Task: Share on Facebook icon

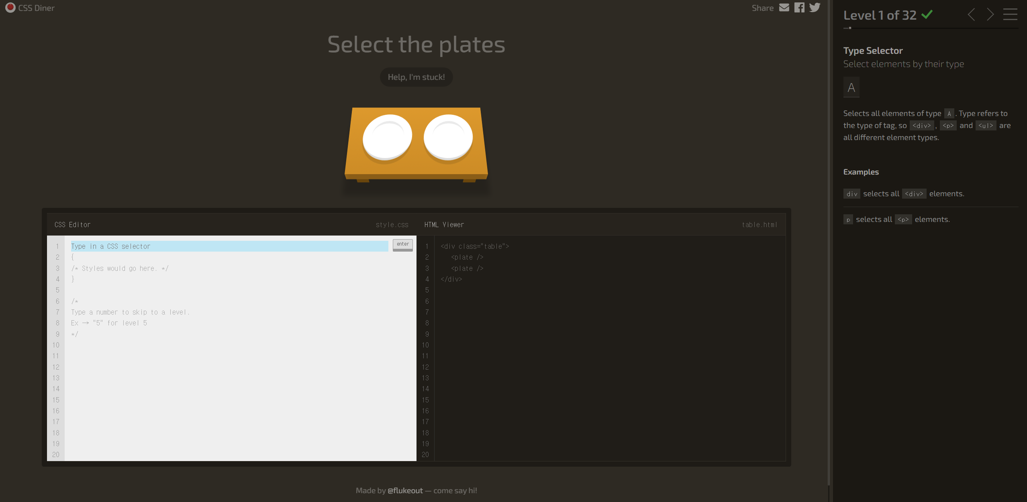Action: tap(799, 8)
